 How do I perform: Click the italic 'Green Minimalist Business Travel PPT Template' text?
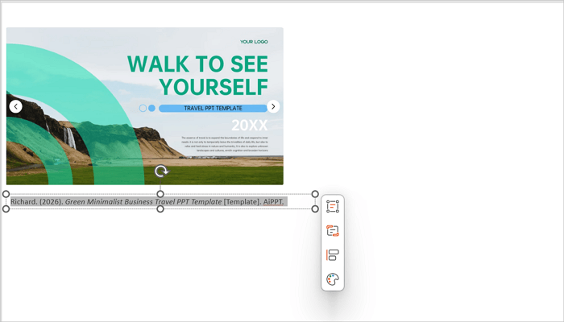[143, 202]
